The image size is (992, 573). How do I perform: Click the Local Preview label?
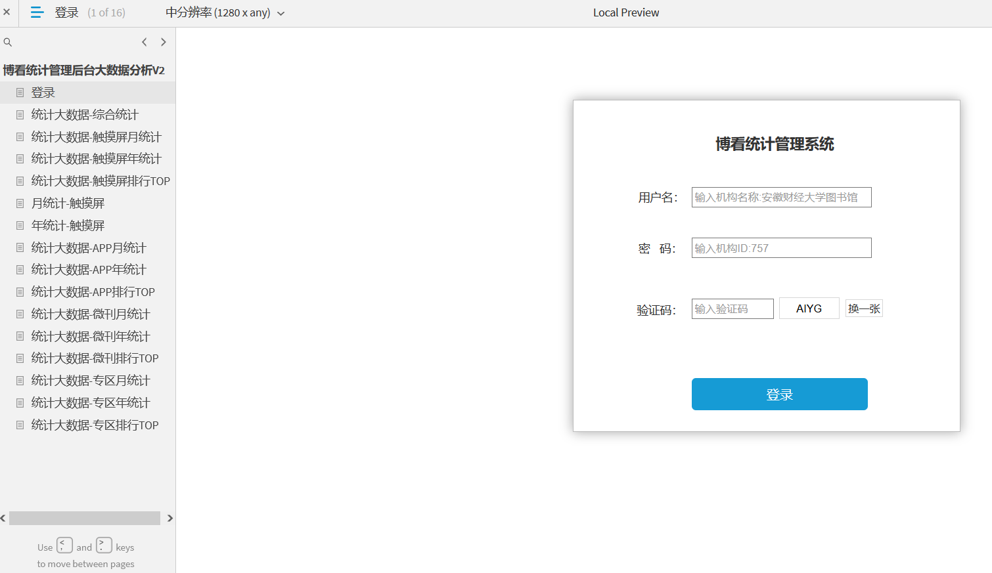click(626, 12)
